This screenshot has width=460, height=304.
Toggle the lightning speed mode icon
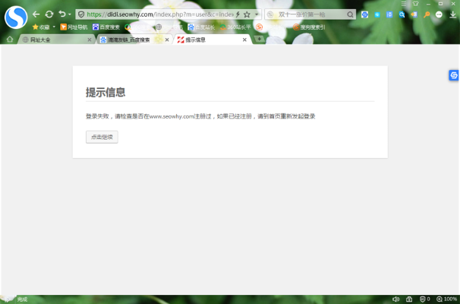coord(238,14)
